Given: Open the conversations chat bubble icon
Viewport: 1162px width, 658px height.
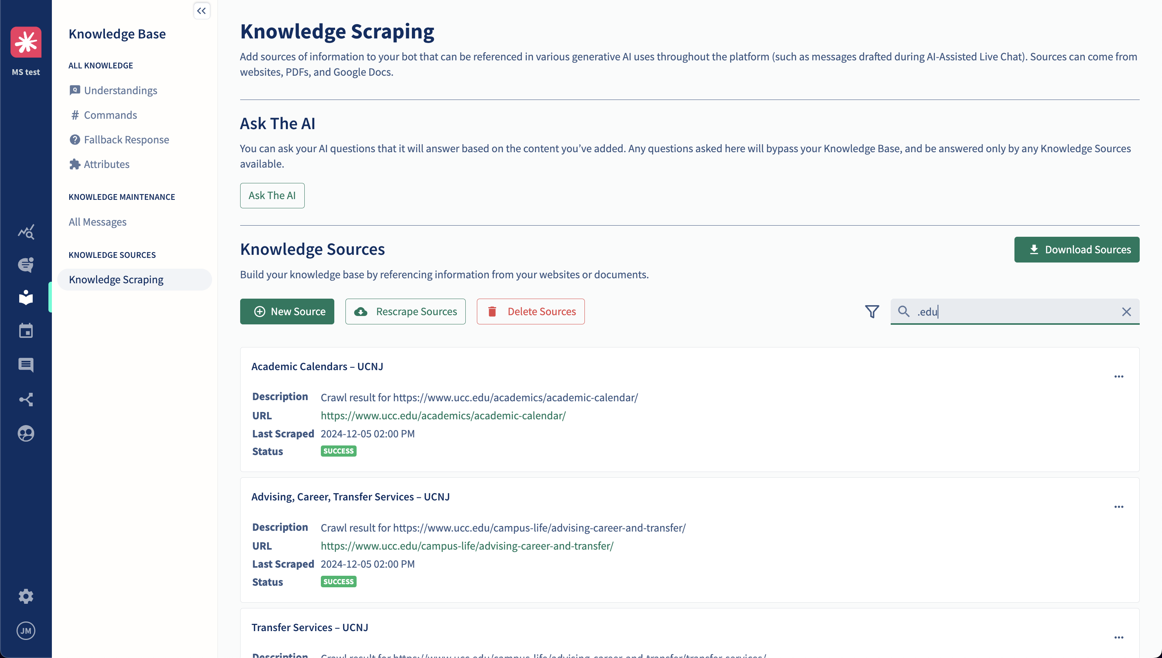Looking at the screenshot, I should pyautogui.click(x=26, y=264).
